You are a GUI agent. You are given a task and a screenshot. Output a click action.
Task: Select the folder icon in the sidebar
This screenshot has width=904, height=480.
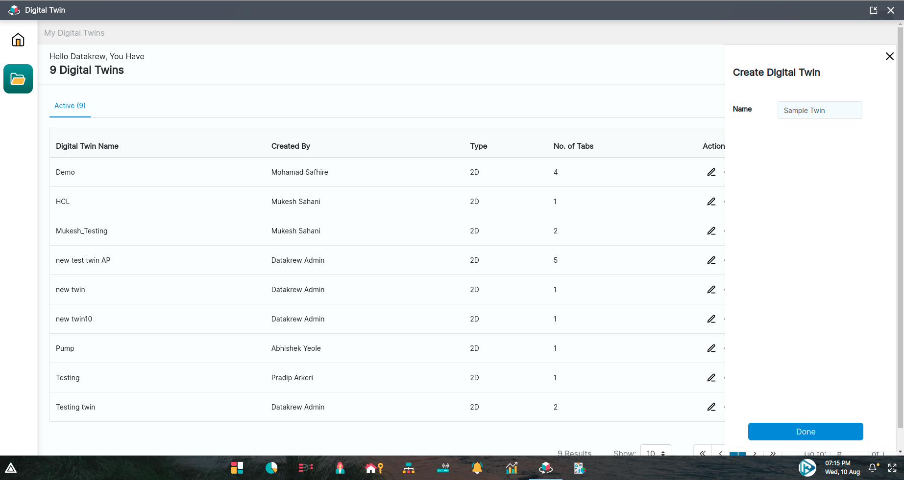[18, 79]
